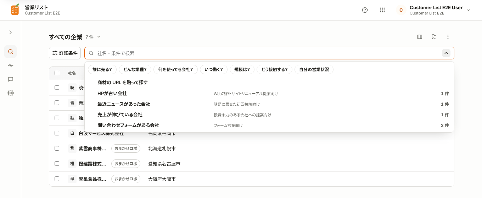Choose the 問い合わせフォームがある会社 suggestion
The image size is (482, 198).
pyautogui.click(x=269, y=126)
